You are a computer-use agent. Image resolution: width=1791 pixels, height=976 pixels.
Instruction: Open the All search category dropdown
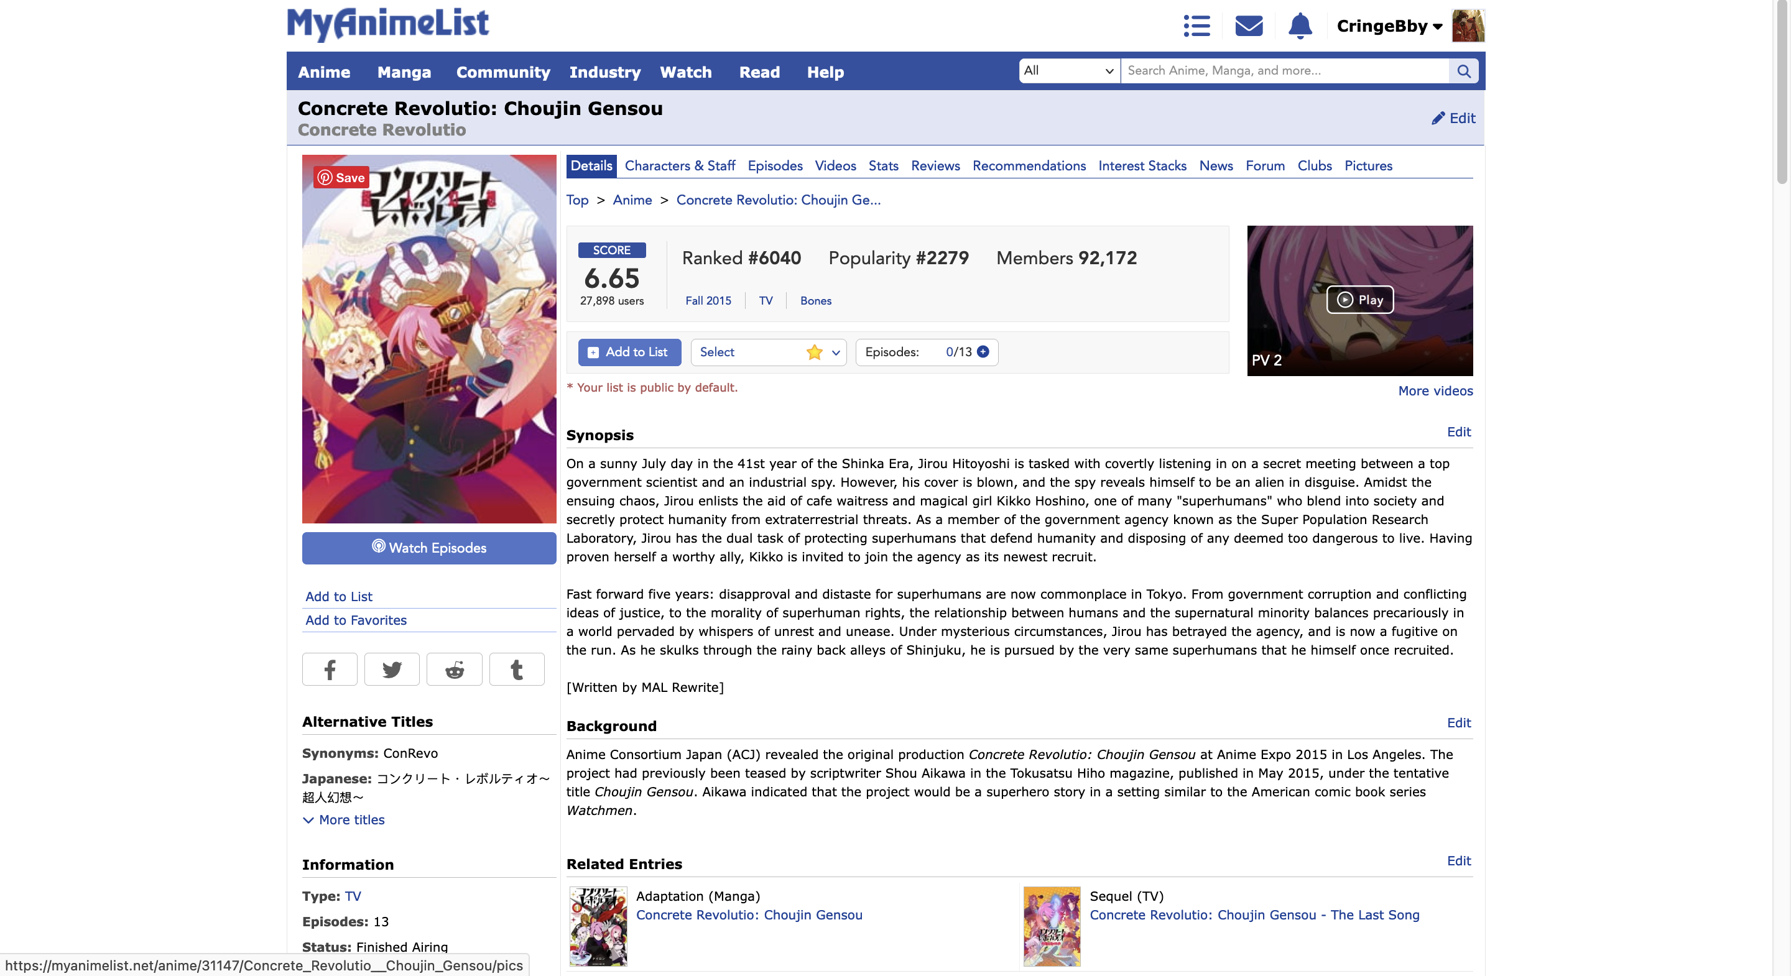1068,71
